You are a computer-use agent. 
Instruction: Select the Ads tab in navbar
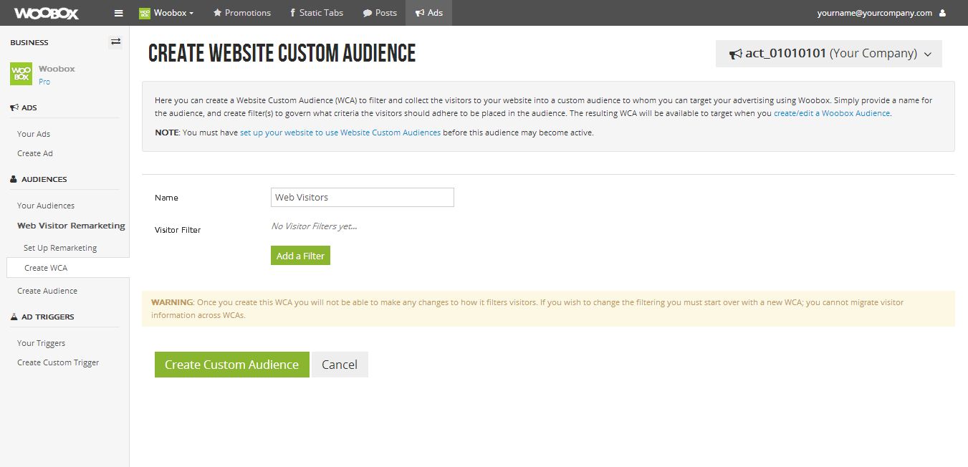click(428, 13)
